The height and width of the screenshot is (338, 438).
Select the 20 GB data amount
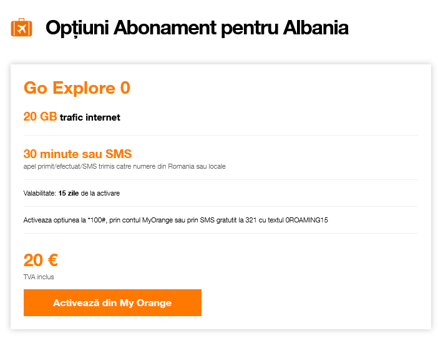point(40,117)
